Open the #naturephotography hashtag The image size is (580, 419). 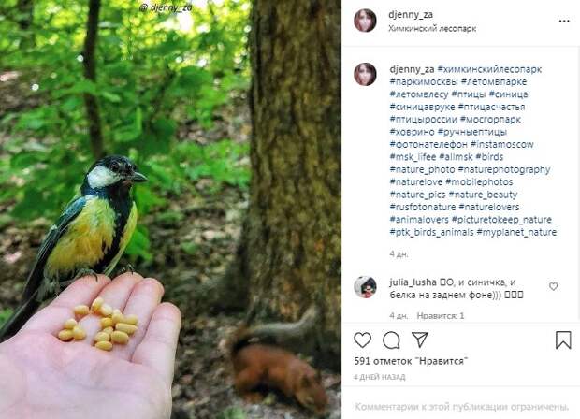point(504,169)
